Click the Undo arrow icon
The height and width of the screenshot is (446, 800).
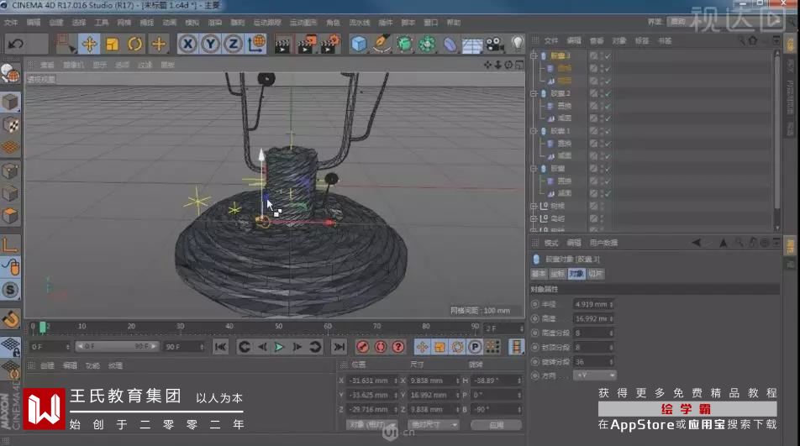click(16, 44)
